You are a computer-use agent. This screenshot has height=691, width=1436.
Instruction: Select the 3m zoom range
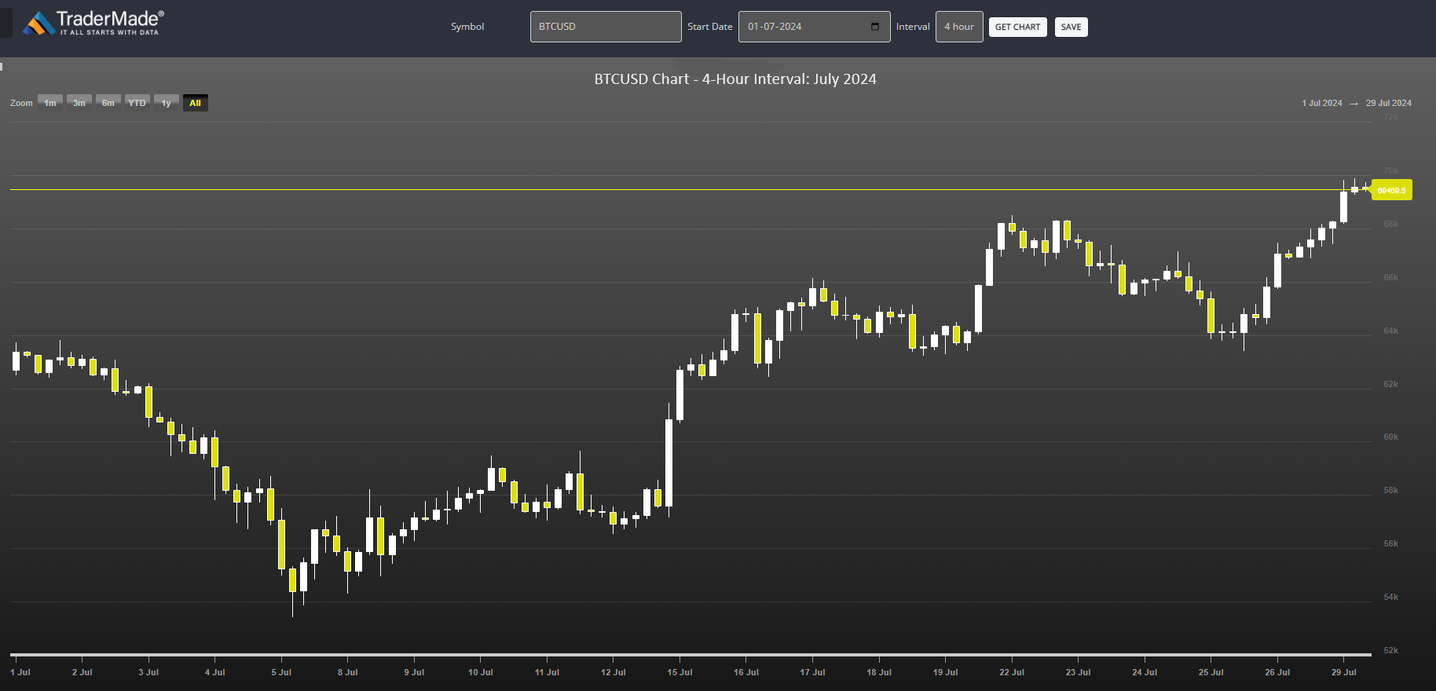point(79,103)
